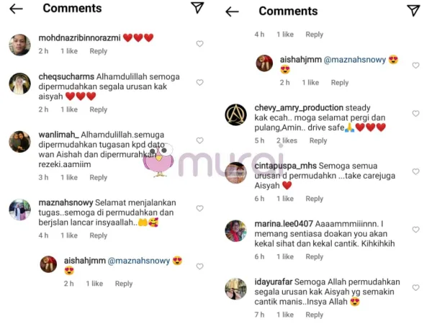432x324 pixels.
Task: Reply to chevy_amry_production comment
Action: [318, 141]
